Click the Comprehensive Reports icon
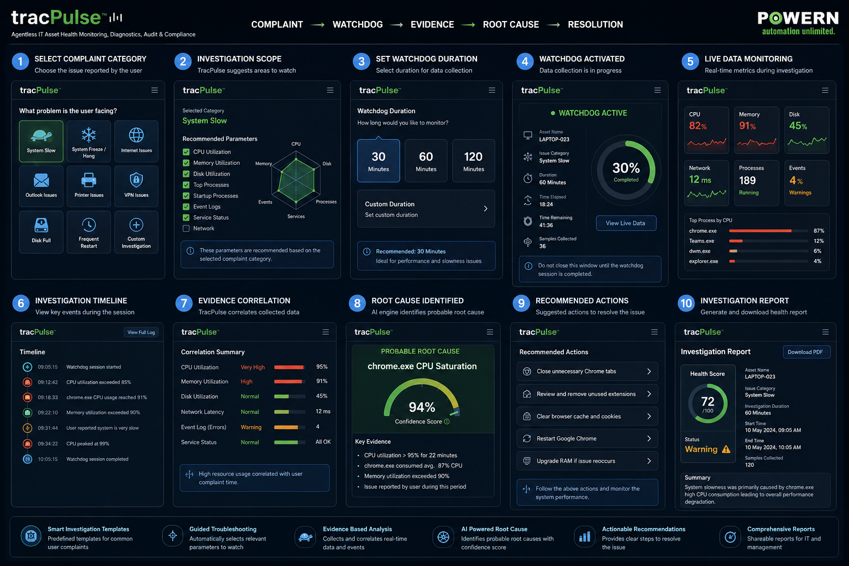Image resolution: width=849 pixels, height=566 pixels. pyautogui.click(x=730, y=537)
